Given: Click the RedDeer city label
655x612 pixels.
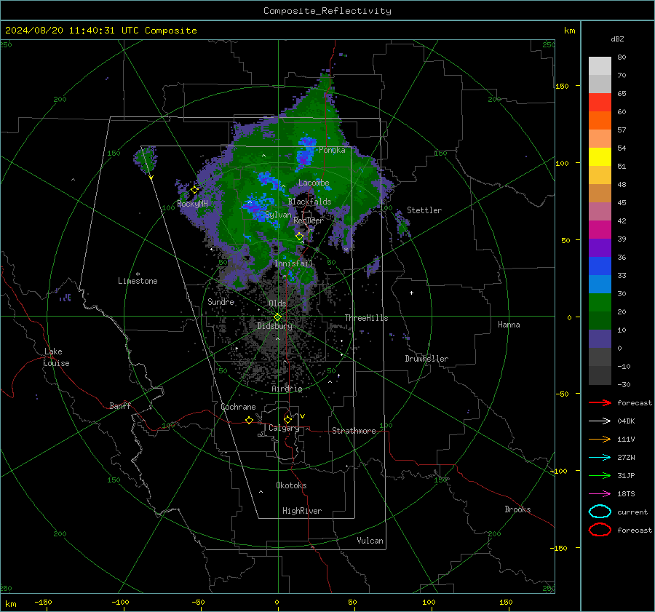Looking at the screenshot, I should pyautogui.click(x=309, y=220).
